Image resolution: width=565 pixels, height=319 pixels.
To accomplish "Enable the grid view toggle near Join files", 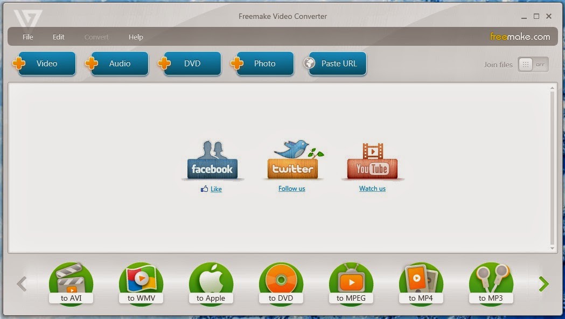I will [525, 64].
